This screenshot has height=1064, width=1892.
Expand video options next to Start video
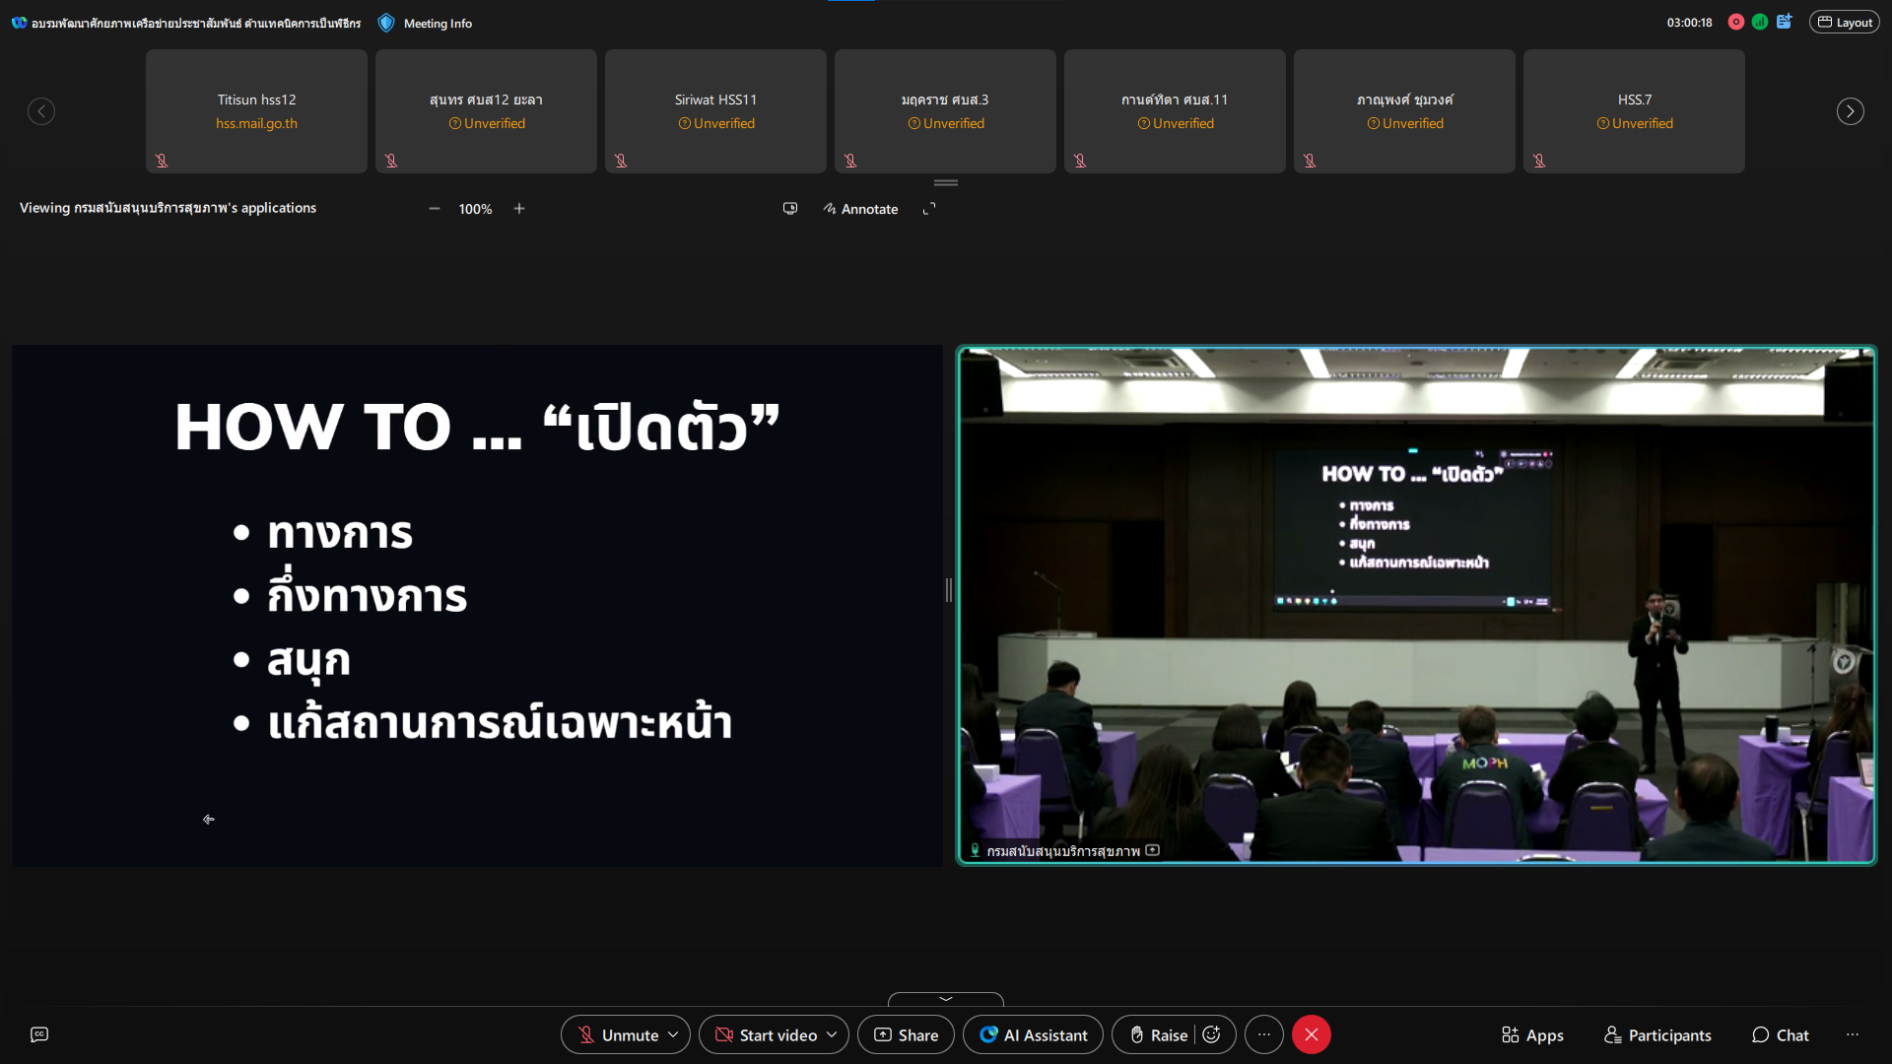[832, 1034]
